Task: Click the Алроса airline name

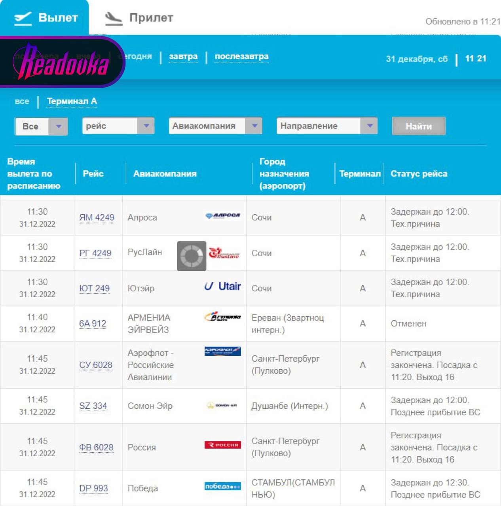Action: (x=142, y=217)
